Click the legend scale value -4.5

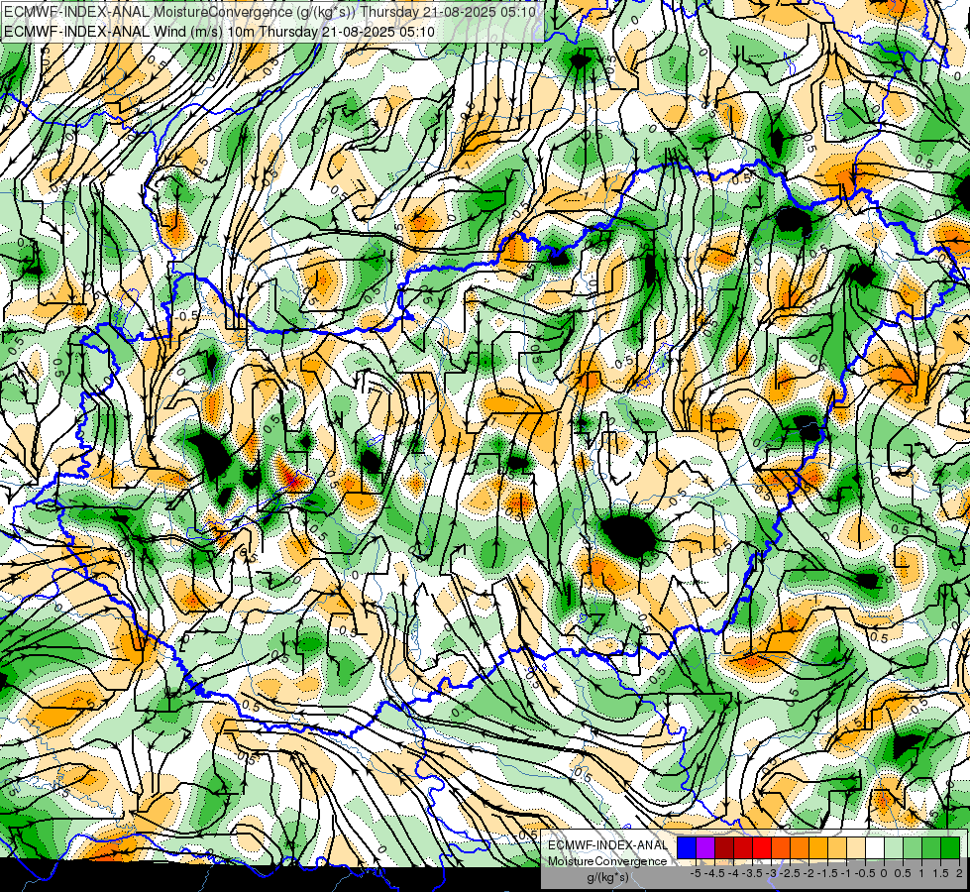click(714, 873)
